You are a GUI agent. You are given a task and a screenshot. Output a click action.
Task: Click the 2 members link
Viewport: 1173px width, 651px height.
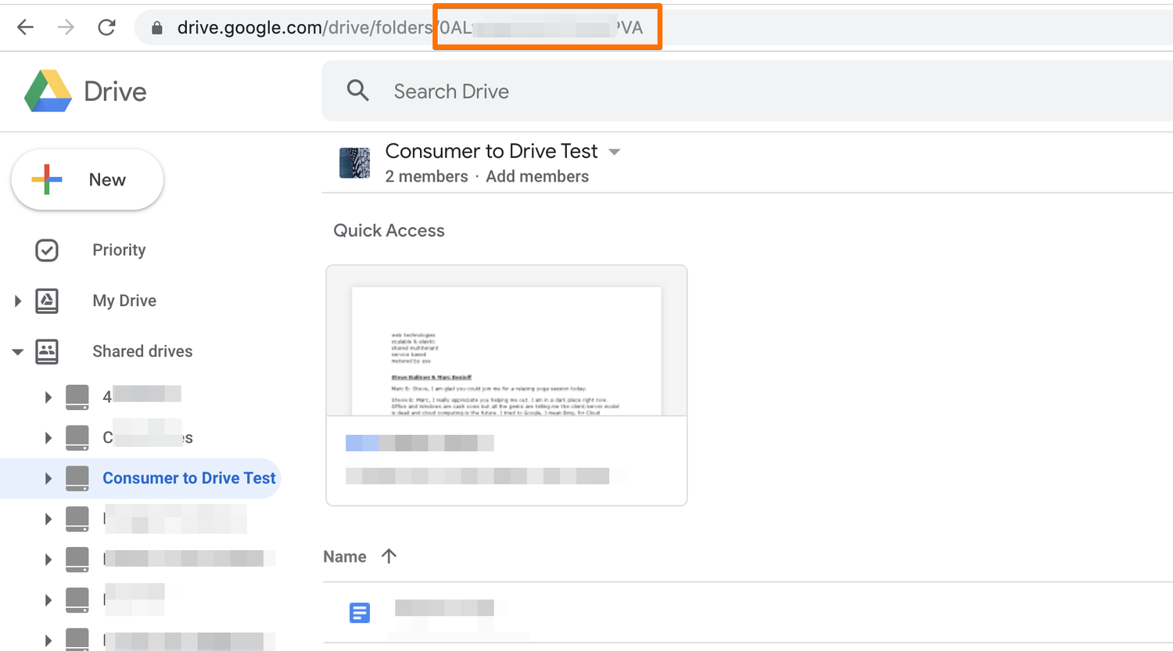click(x=426, y=176)
